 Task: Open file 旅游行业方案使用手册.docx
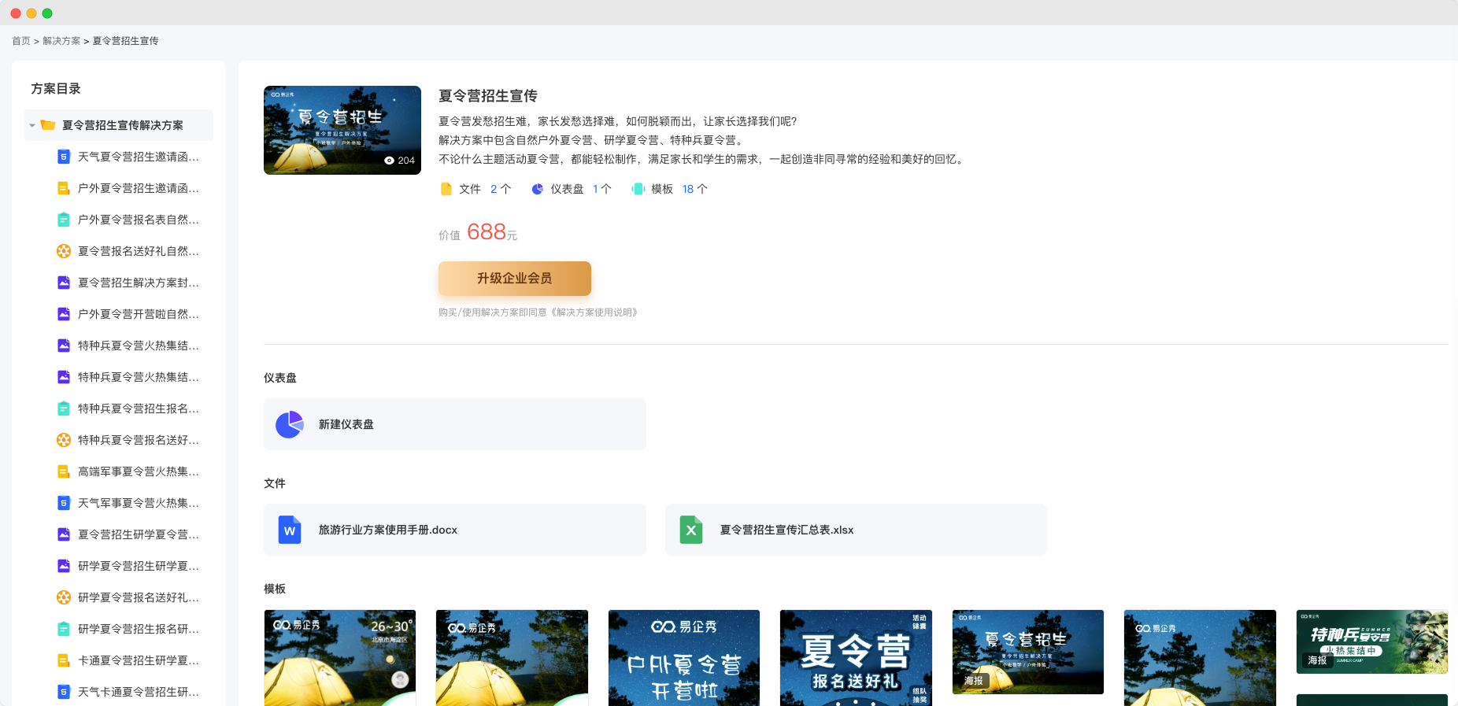(x=455, y=530)
